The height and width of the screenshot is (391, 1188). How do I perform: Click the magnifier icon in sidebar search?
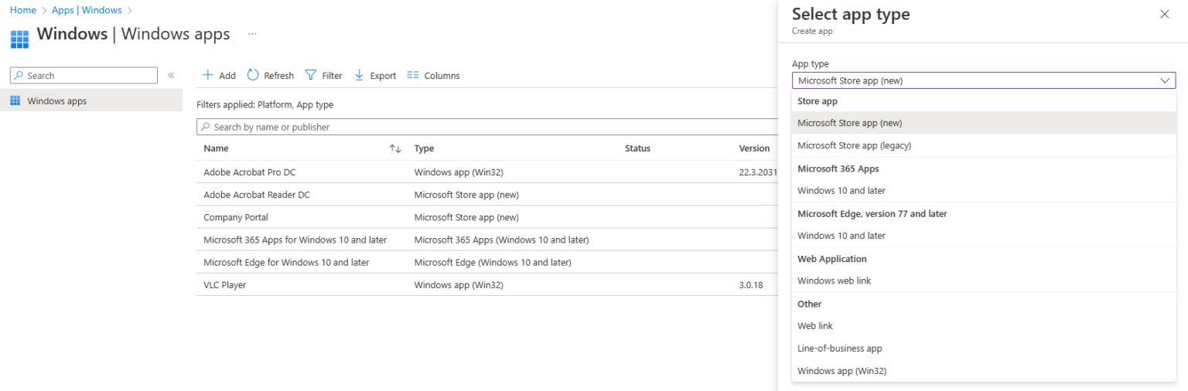(x=19, y=75)
